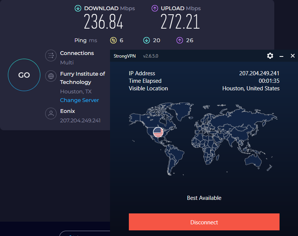Viewport: 298px width, 236px height.
Task: Minimize the StrongVPN window
Action: coord(281,56)
